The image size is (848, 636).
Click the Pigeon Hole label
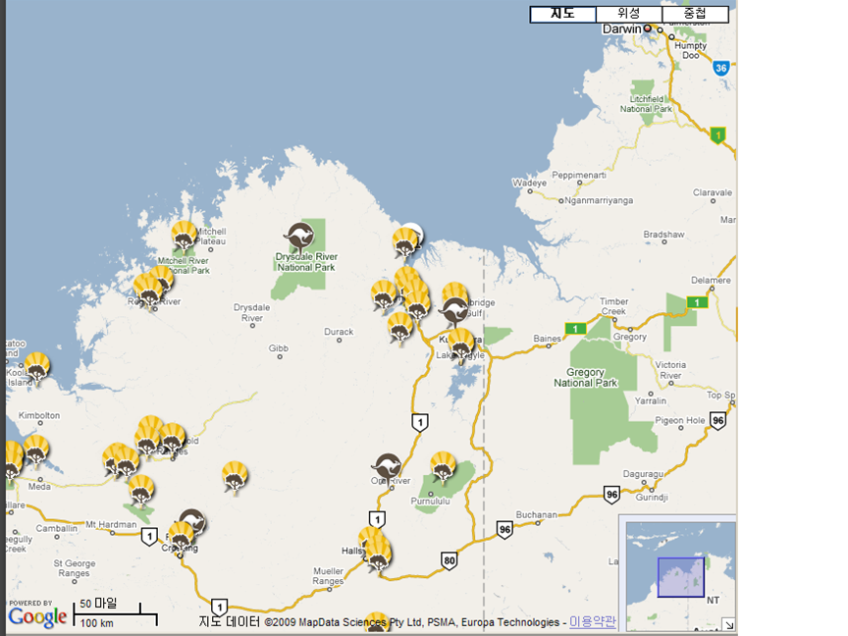point(680,420)
